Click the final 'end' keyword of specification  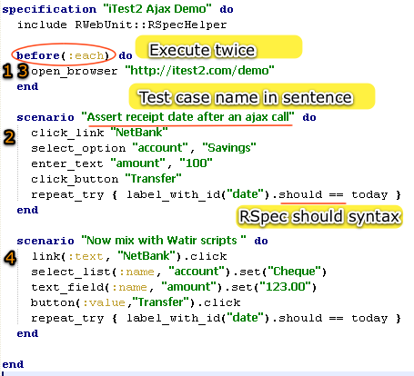(13, 364)
